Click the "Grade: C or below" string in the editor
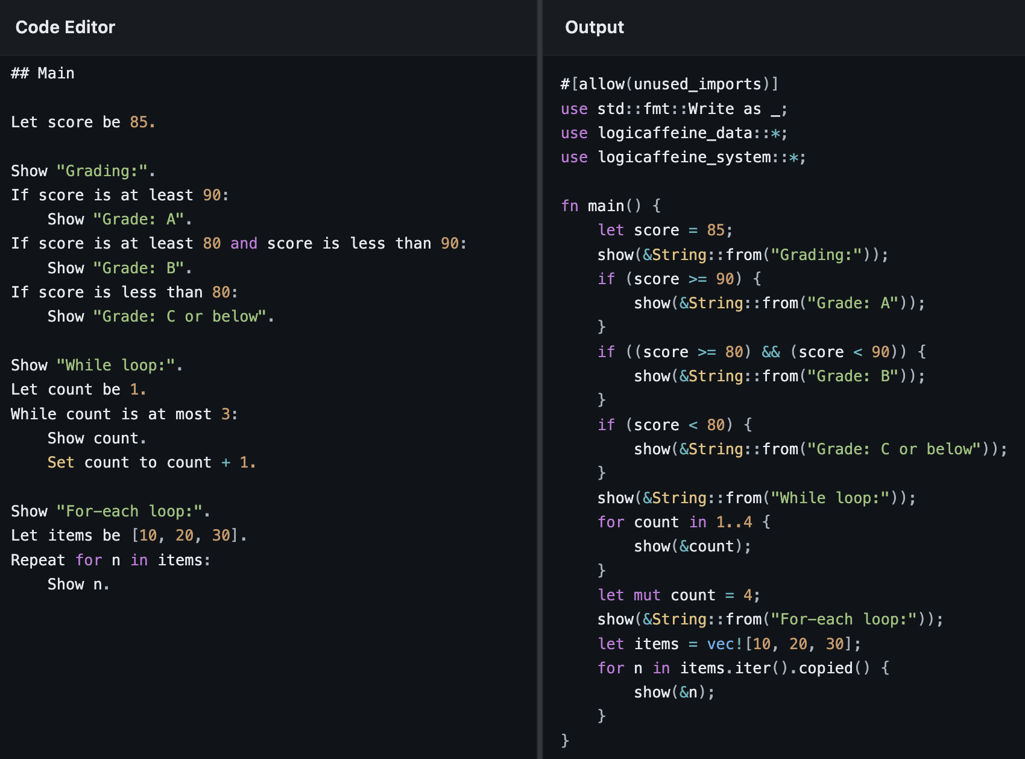 (179, 316)
